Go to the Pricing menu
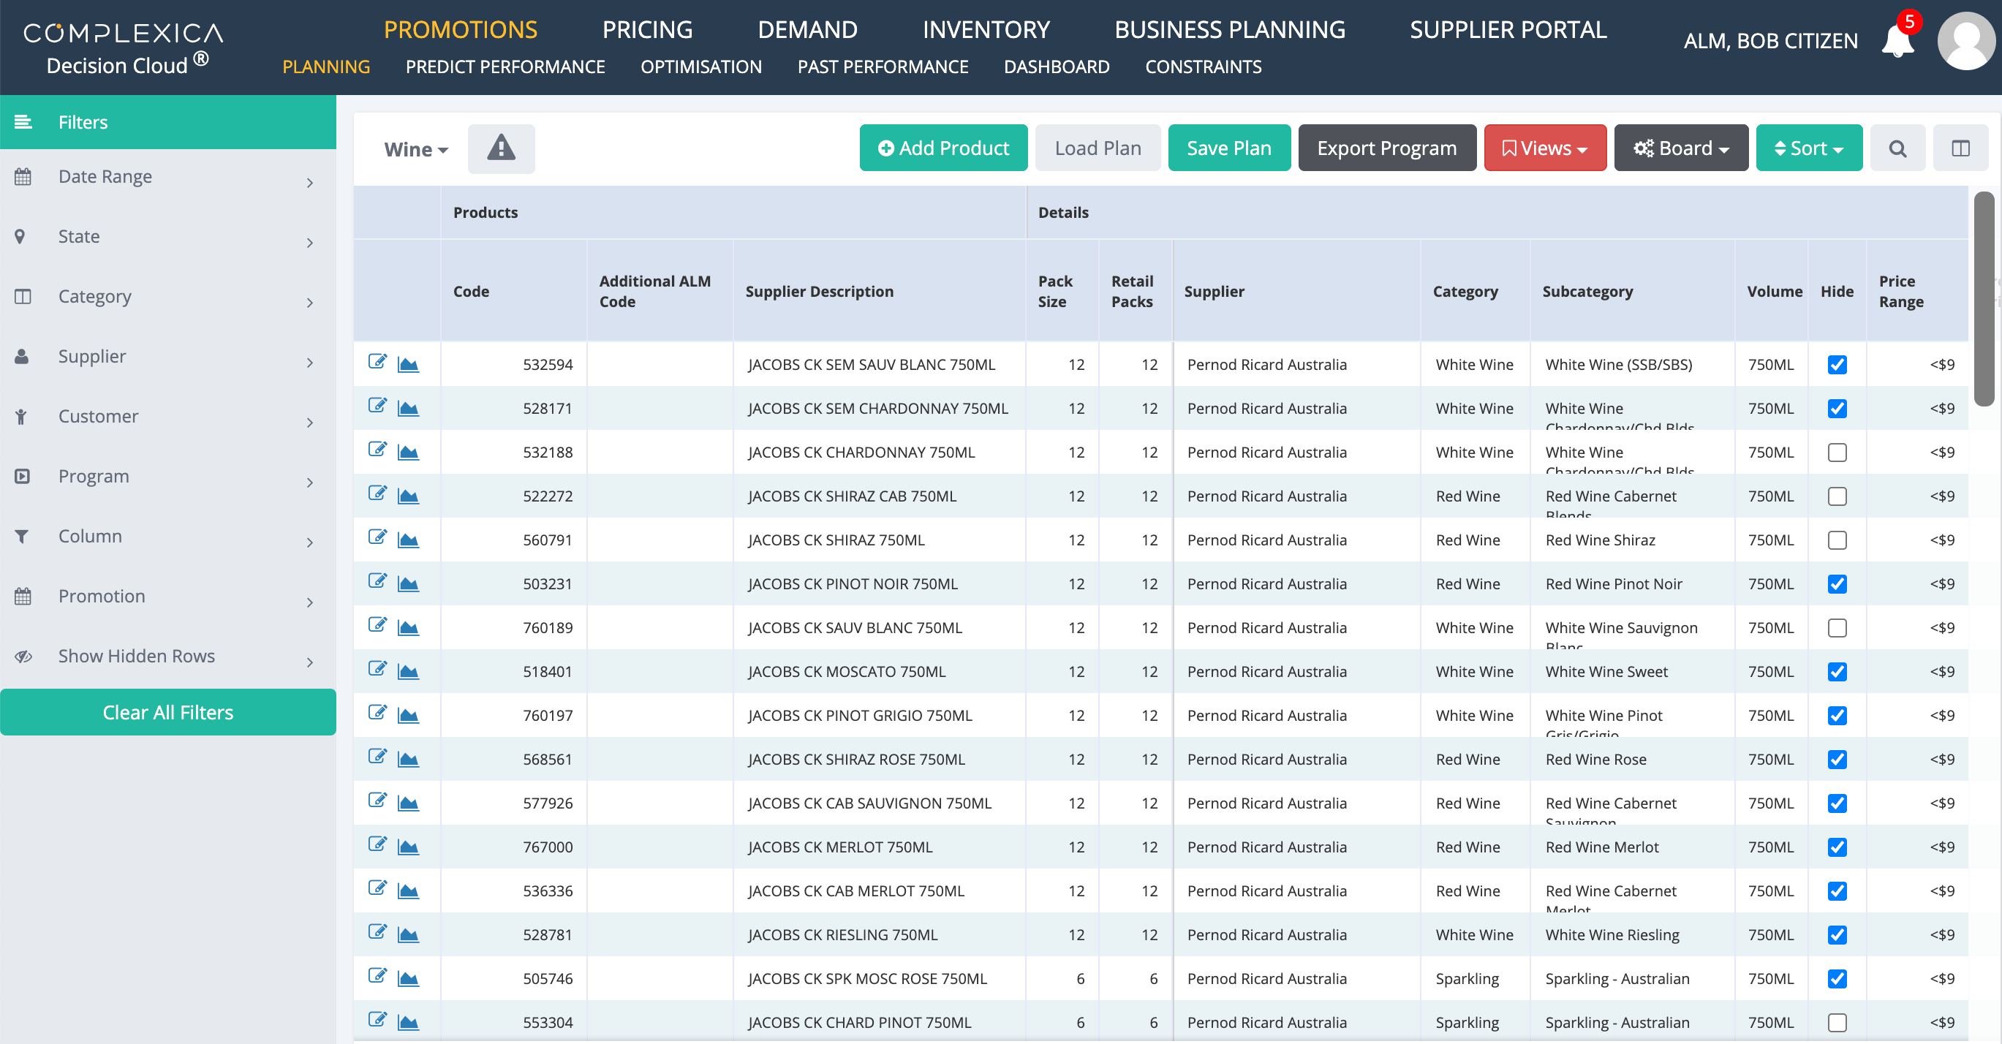Screen dimensions: 2002x1044 (646, 29)
